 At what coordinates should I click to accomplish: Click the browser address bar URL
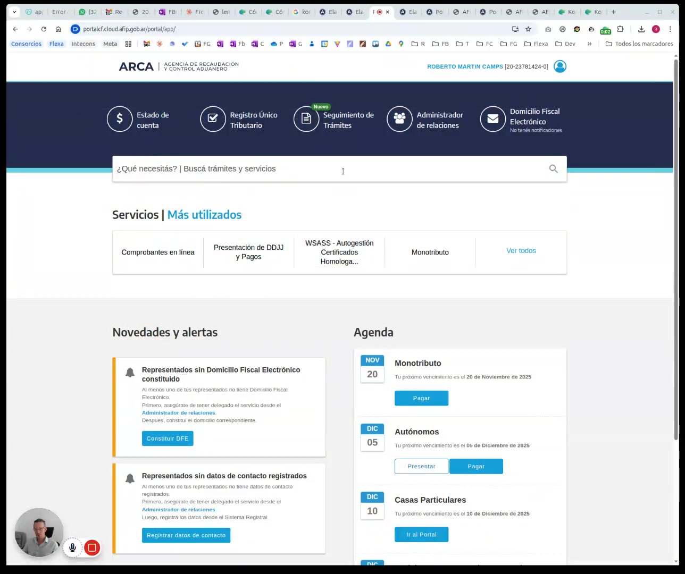(129, 29)
